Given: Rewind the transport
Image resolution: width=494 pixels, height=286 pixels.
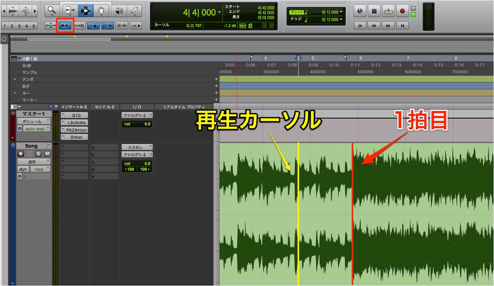Looking at the screenshot, I should pyautogui.click(x=374, y=26).
